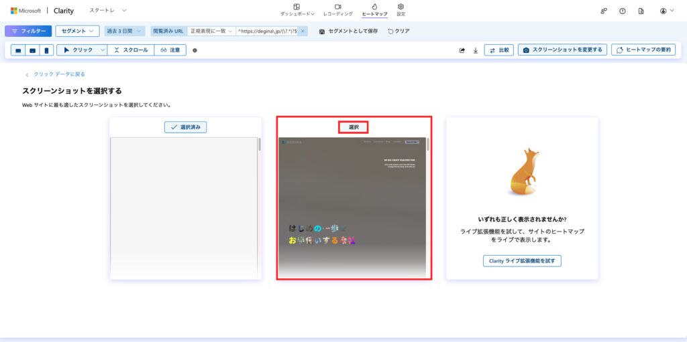This screenshot has width=687, height=342.
Task: Open the document icon in header
Action: point(641,11)
